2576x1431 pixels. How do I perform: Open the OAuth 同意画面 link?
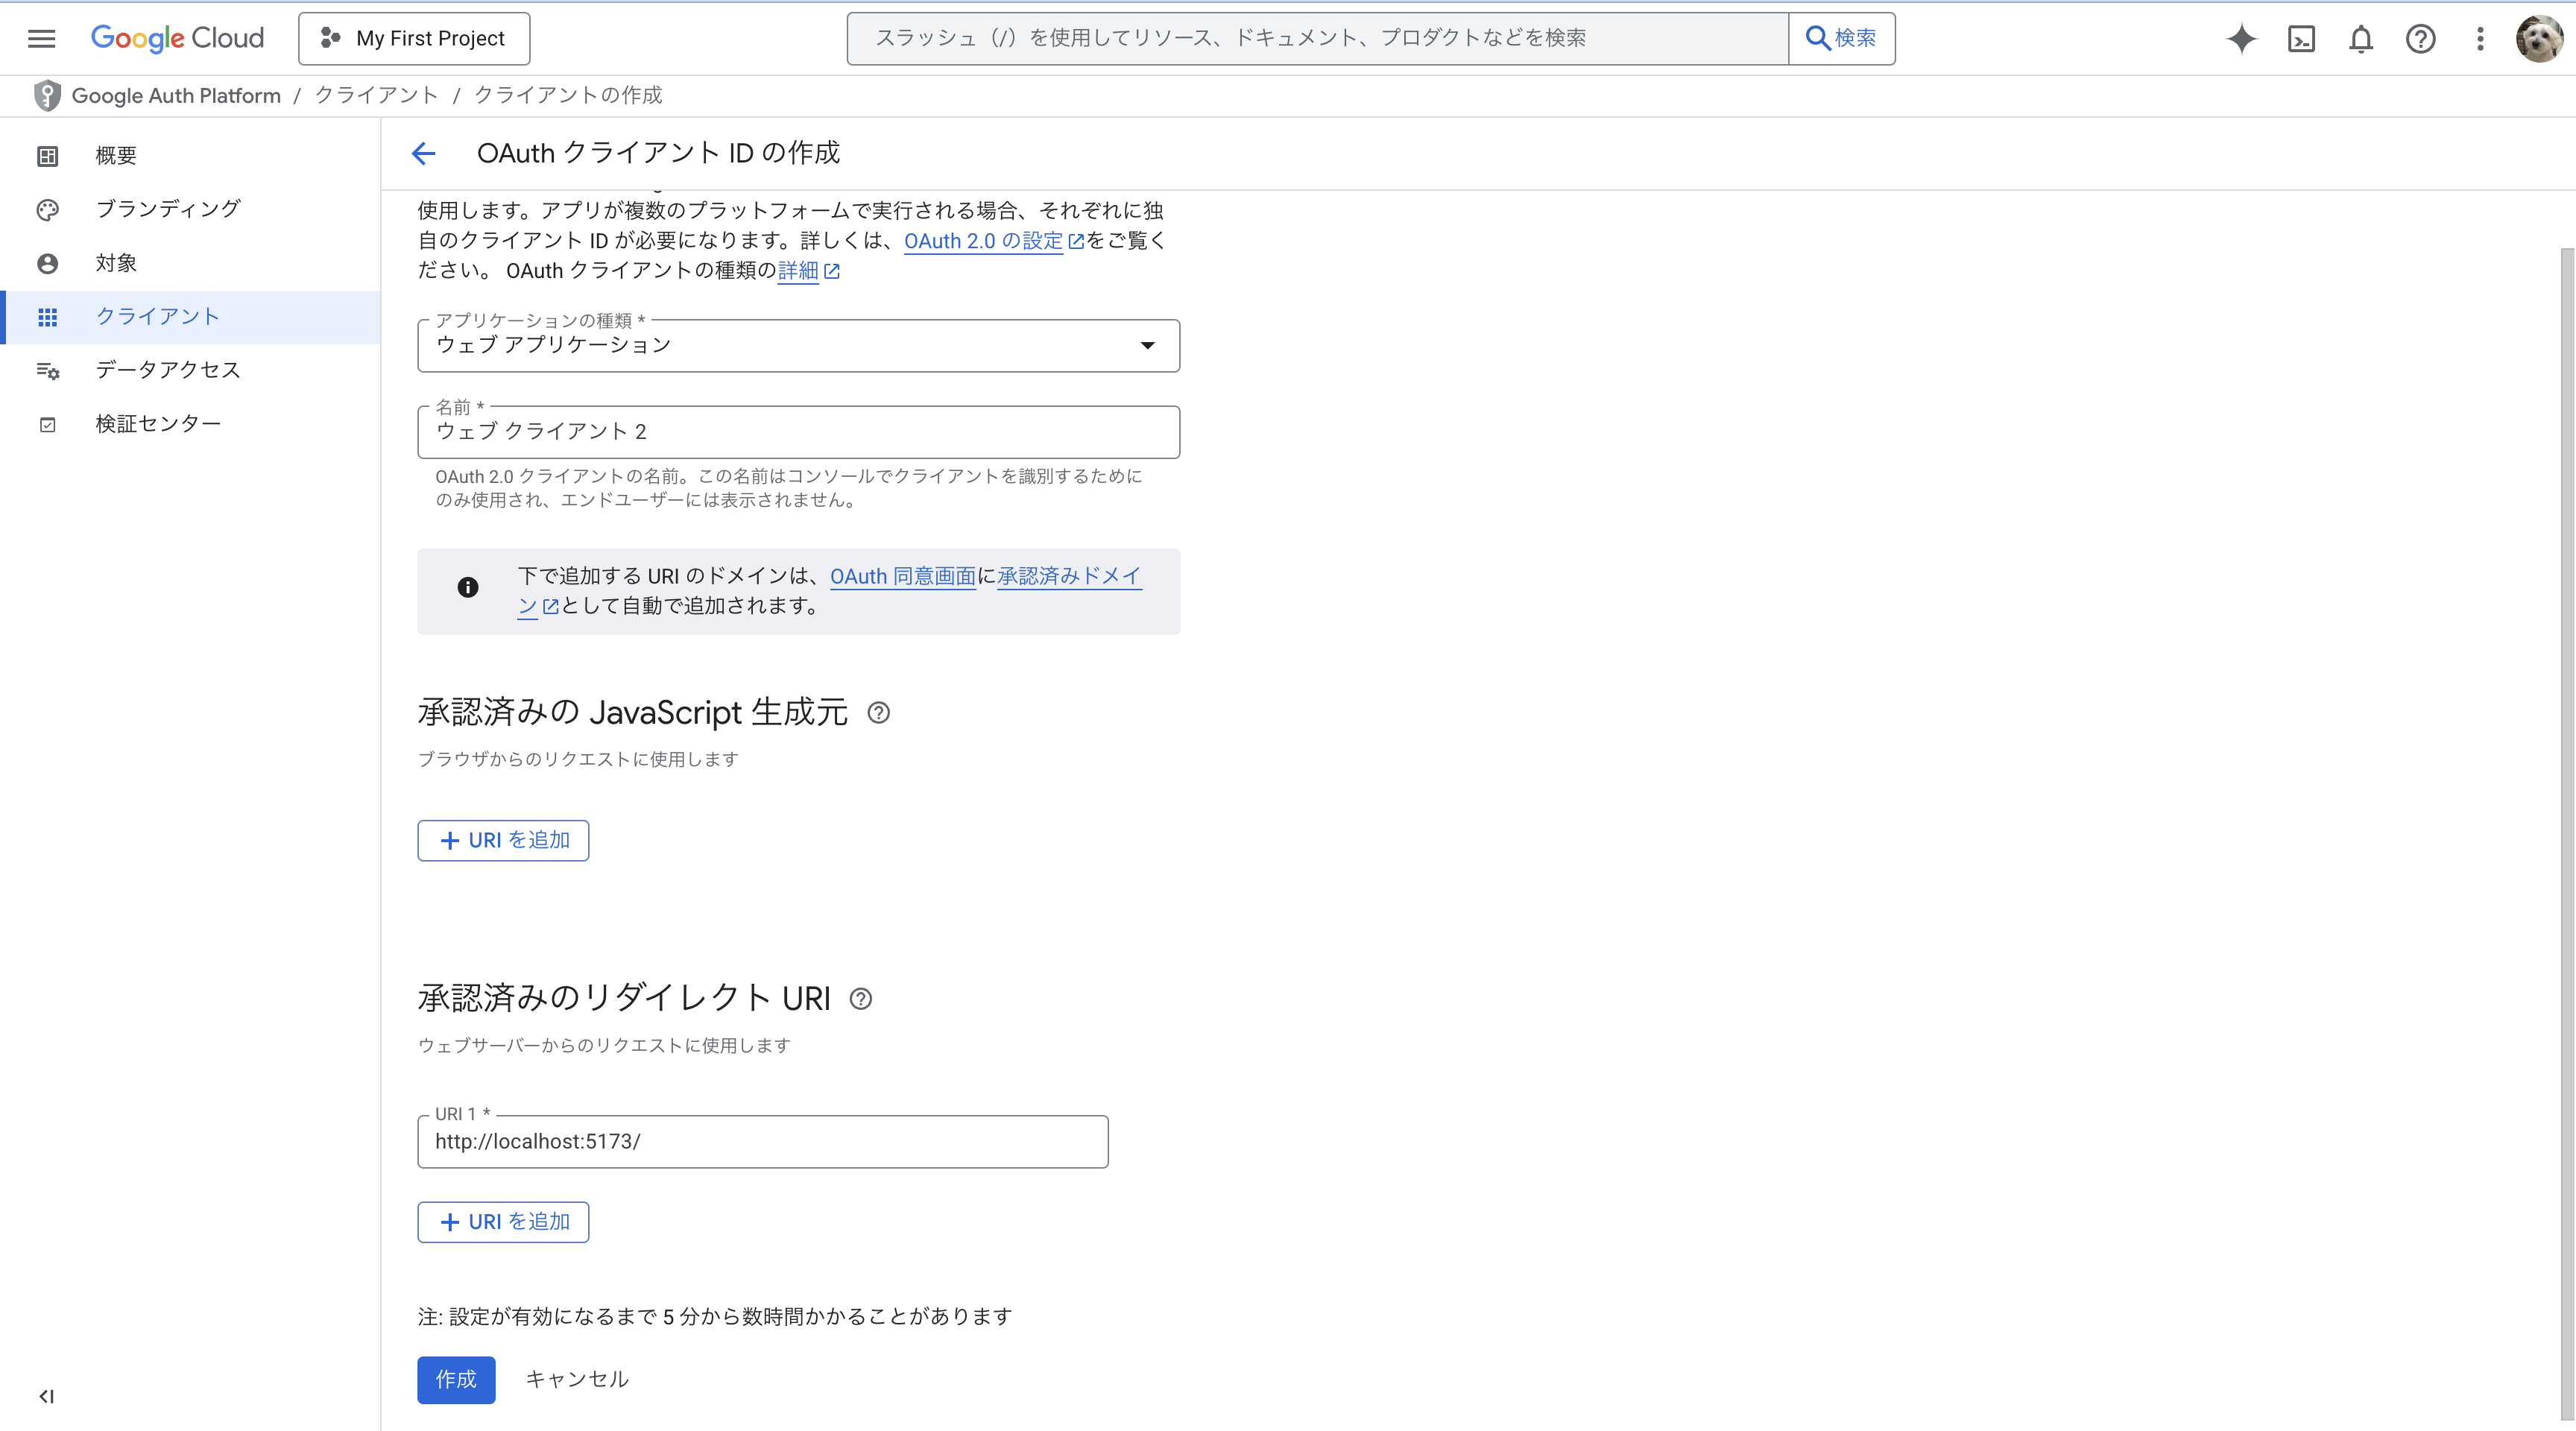point(902,576)
